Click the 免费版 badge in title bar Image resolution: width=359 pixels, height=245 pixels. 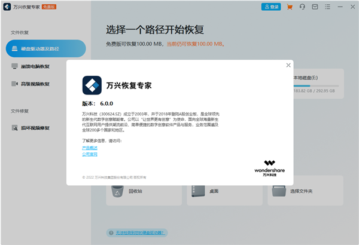49,7
